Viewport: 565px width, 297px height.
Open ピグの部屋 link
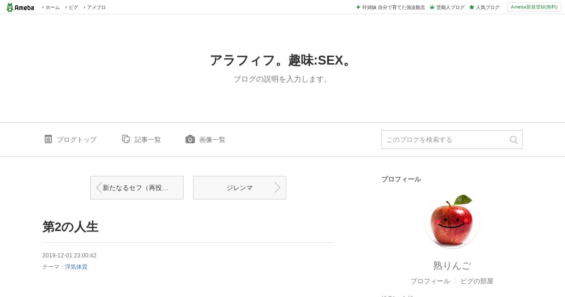[x=476, y=281]
